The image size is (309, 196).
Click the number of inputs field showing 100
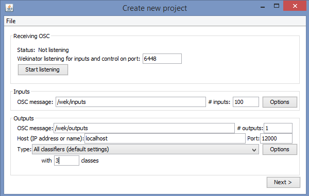pyautogui.click(x=246, y=102)
